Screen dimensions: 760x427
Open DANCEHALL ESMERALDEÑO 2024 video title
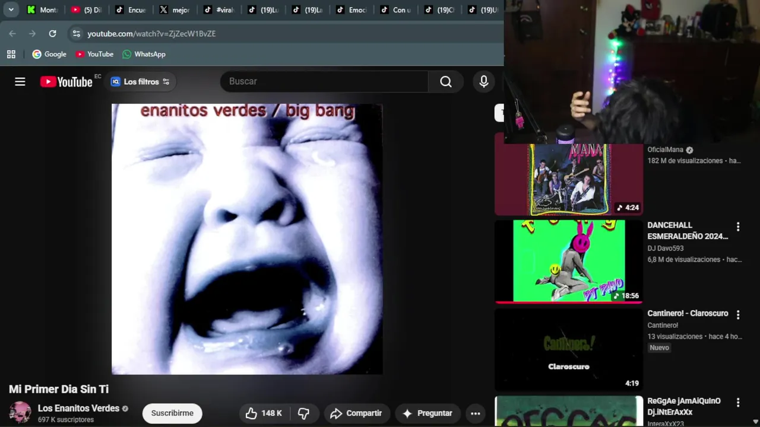[x=688, y=231]
